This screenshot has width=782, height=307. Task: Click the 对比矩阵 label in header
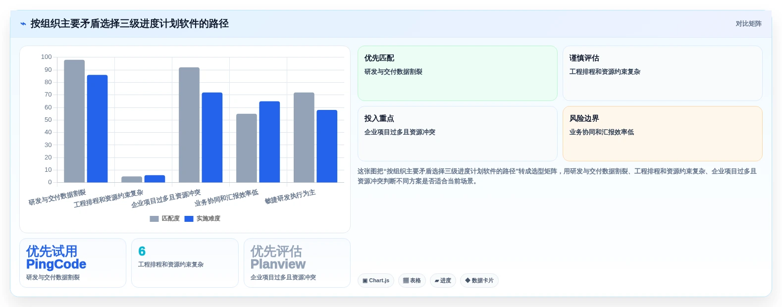(748, 24)
